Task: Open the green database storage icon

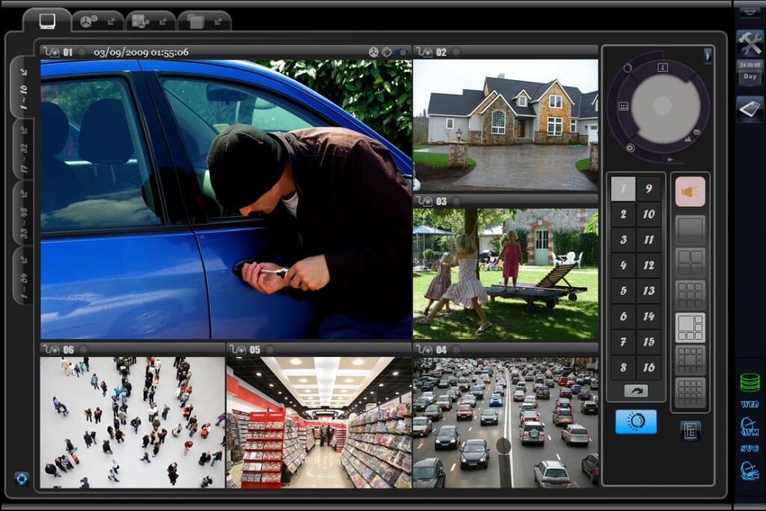Action: tap(750, 382)
